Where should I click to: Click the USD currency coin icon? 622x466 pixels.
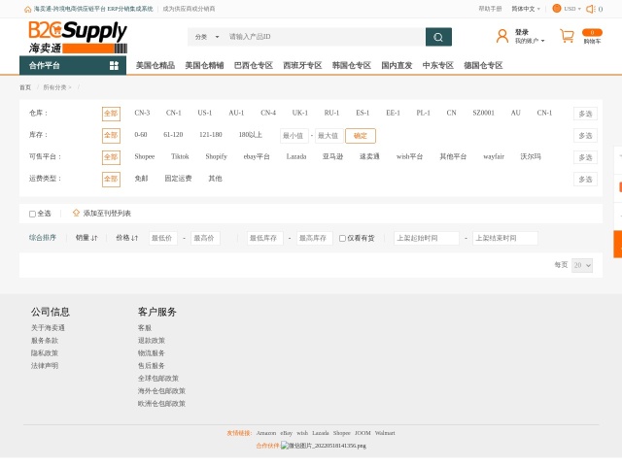pyautogui.click(x=557, y=9)
